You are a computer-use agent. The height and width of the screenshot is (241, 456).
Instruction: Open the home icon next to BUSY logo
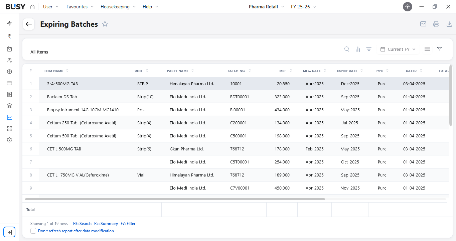32,7
